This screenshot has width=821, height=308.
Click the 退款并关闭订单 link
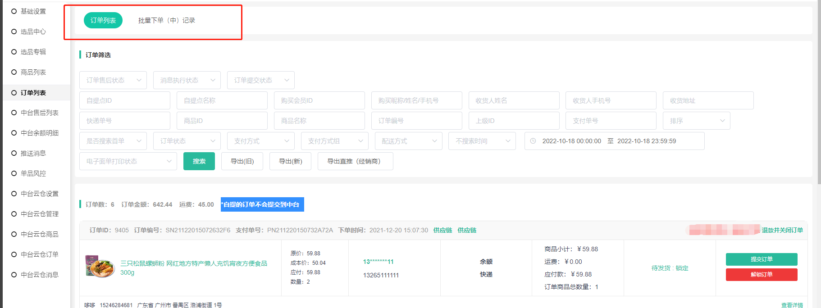(782, 230)
